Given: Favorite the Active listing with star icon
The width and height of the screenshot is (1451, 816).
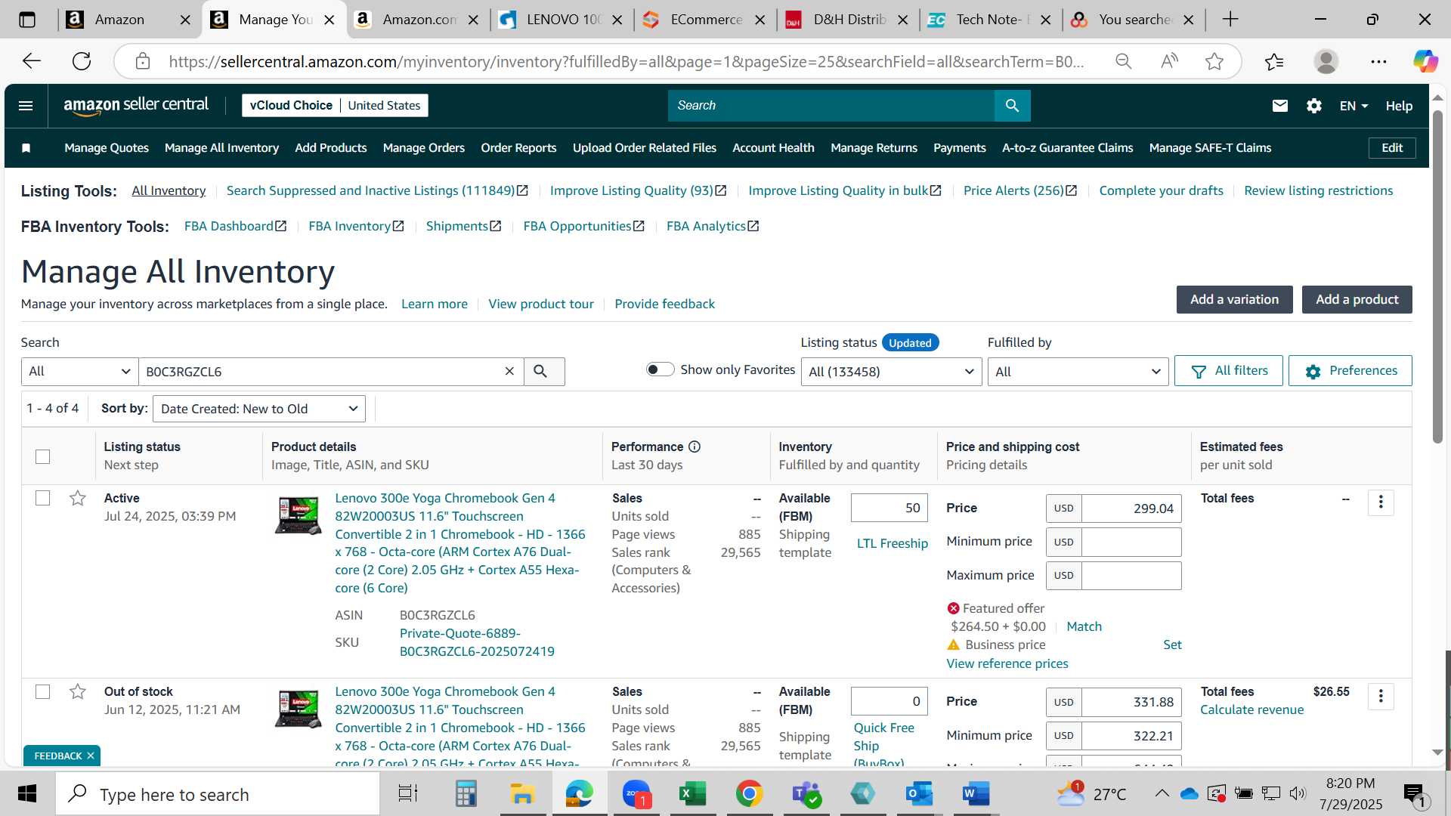Looking at the screenshot, I should point(77,498).
